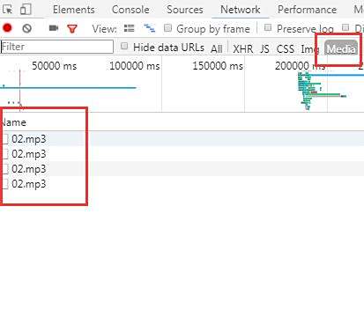
Task: Click the capture screenshots camera icon
Action: (54, 28)
